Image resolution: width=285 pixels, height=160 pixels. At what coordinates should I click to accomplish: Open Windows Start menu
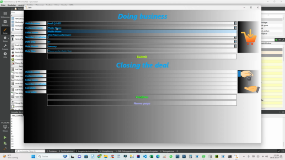point(33,156)
